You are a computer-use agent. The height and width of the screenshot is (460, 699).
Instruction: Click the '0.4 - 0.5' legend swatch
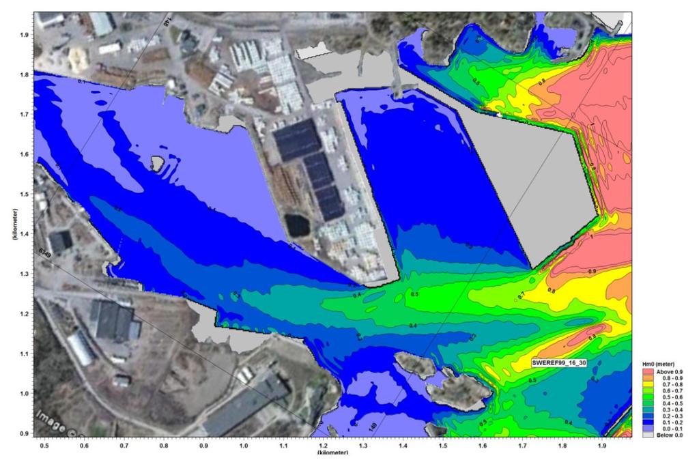click(x=647, y=403)
